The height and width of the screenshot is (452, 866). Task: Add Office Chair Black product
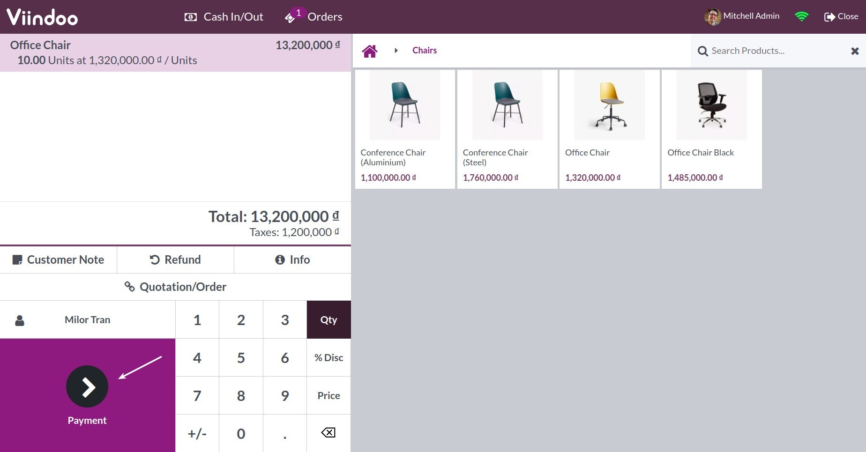[x=712, y=129]
